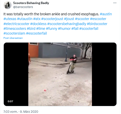
Task: Open the #birdscooter hashtag
Action: click(x=97, y=24)
